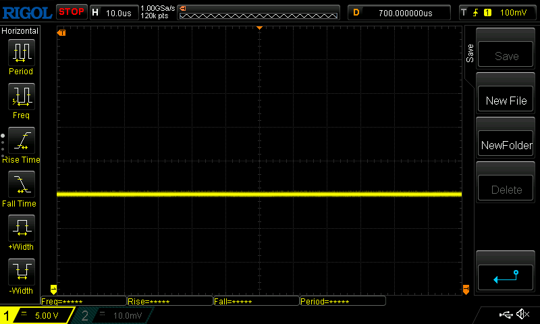Select the +Width measurement icon

pos(21,229)
